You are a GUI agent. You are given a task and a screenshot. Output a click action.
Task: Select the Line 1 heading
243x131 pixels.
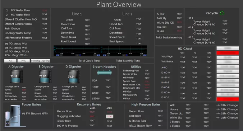click(77, 14)
